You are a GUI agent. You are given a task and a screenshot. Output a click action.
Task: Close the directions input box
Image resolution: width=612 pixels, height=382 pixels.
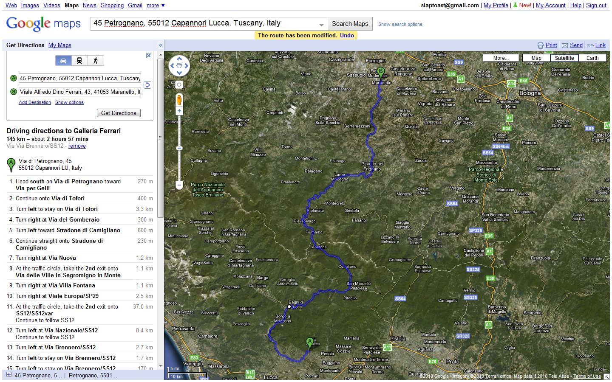tap(149, 56)
